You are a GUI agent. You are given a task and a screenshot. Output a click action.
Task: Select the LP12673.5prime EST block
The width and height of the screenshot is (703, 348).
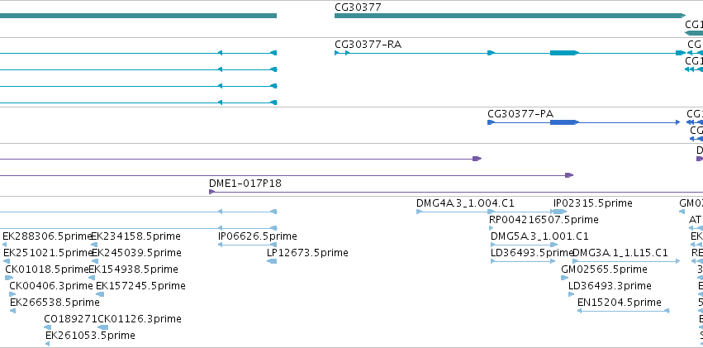(272, 261)
